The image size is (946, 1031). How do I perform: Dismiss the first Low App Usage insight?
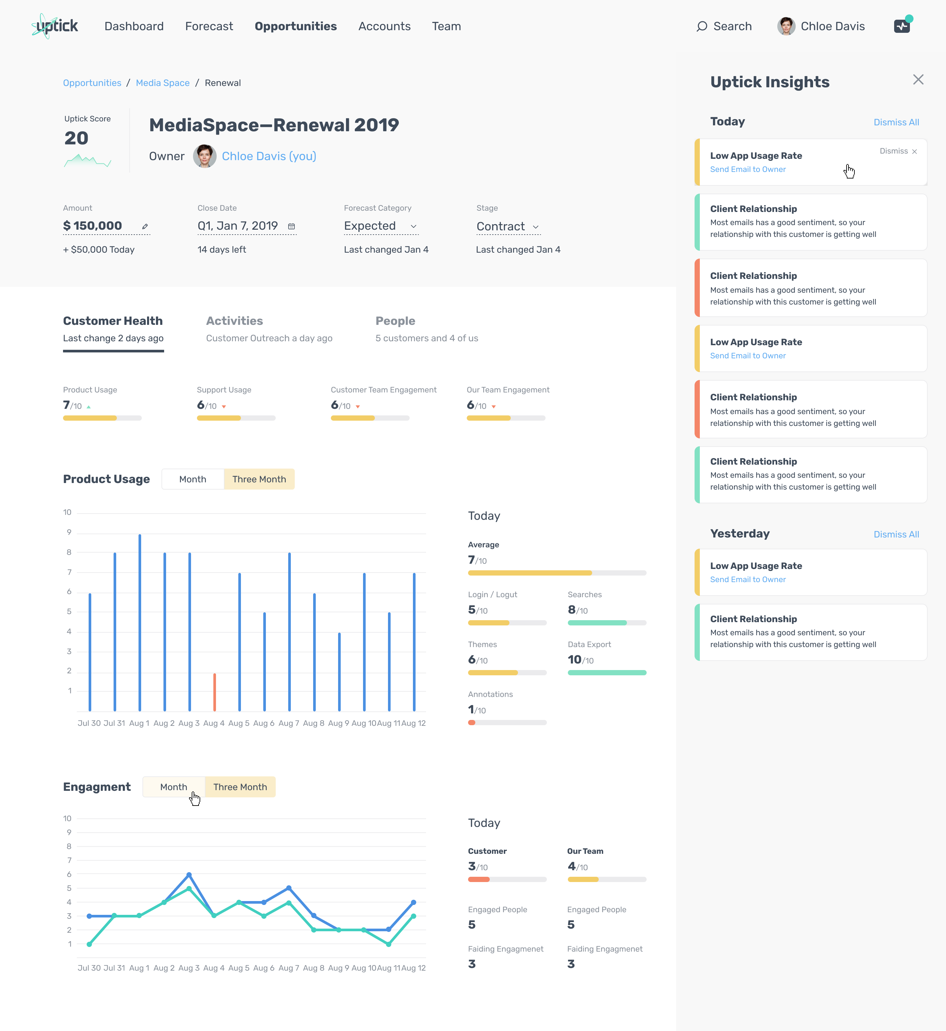[898, 151]
